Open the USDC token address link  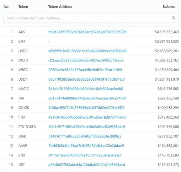[87, 51]
